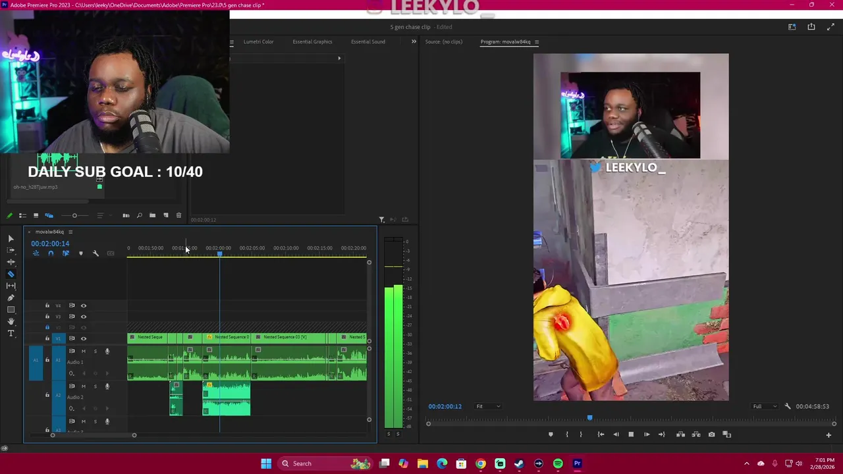Image resolution: width=843 pixels, height=474 pixels.
Task: Adjust Project panel thumbnail zoom slider
Action: (x=74, y=215)
